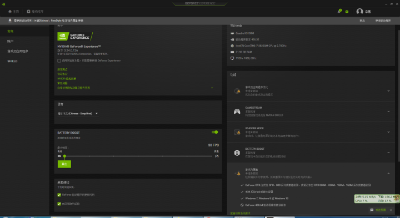Expand the WHISPER MODE feature row
Viewport: 400px width, 218px height.
pos(388,132)
